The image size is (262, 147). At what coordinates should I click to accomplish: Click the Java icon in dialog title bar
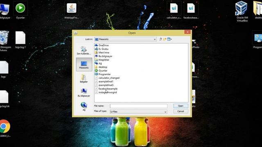click(76, 33)
